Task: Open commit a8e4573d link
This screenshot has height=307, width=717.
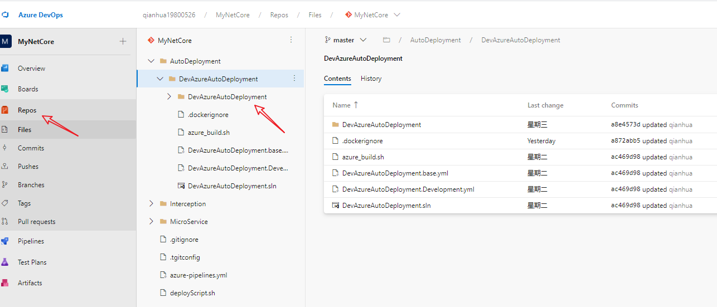Action: coord(626,125)
